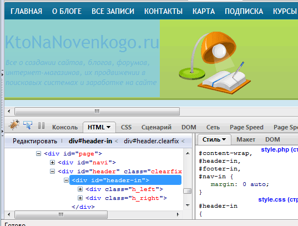Click the closing </div> tag

83,207
